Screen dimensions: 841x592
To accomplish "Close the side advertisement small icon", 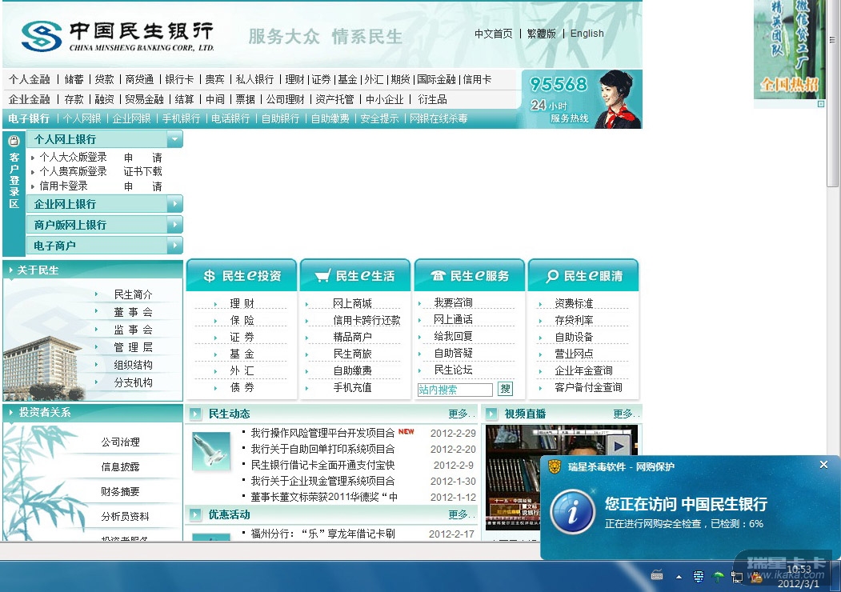I will click(821, 104).
